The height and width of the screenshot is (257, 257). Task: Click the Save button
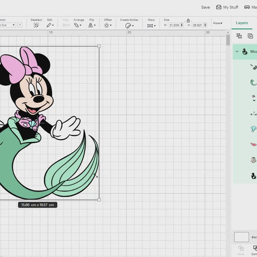tap(206, 7)
